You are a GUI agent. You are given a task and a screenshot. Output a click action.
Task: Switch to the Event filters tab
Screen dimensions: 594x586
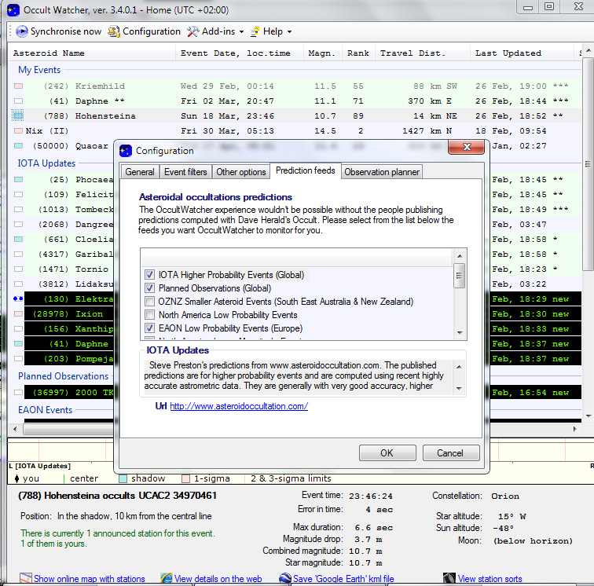click(185, 172)
